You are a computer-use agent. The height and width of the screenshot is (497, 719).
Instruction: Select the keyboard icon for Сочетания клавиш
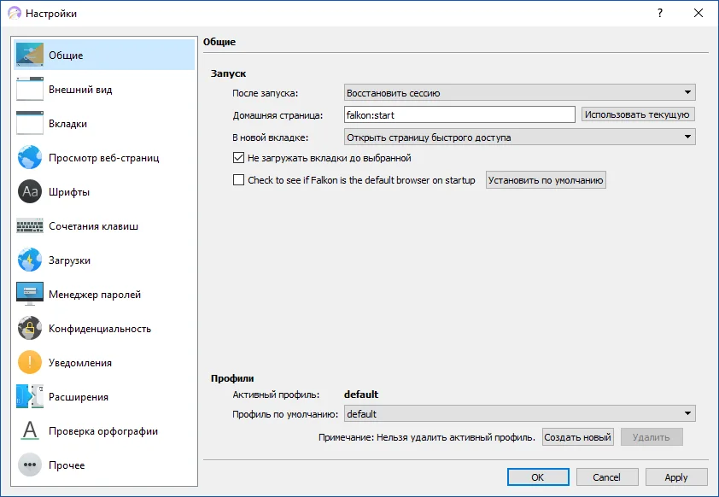(x=30, y=226)
